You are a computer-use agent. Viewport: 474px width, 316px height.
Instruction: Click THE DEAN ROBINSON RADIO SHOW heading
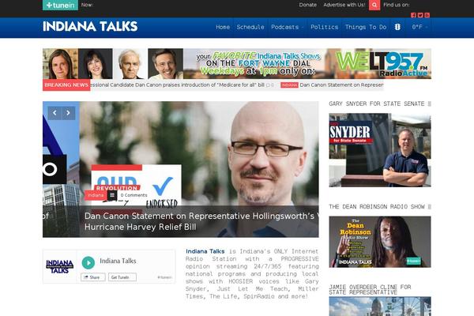click(x=377, y=207)
